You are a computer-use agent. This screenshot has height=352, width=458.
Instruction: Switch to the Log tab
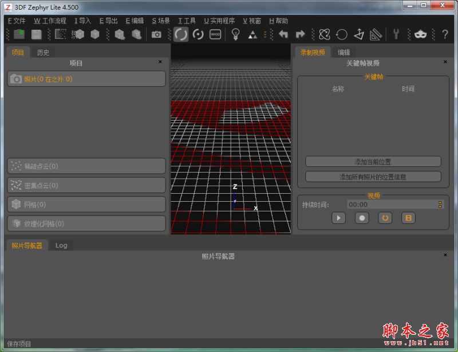[61, 246]
